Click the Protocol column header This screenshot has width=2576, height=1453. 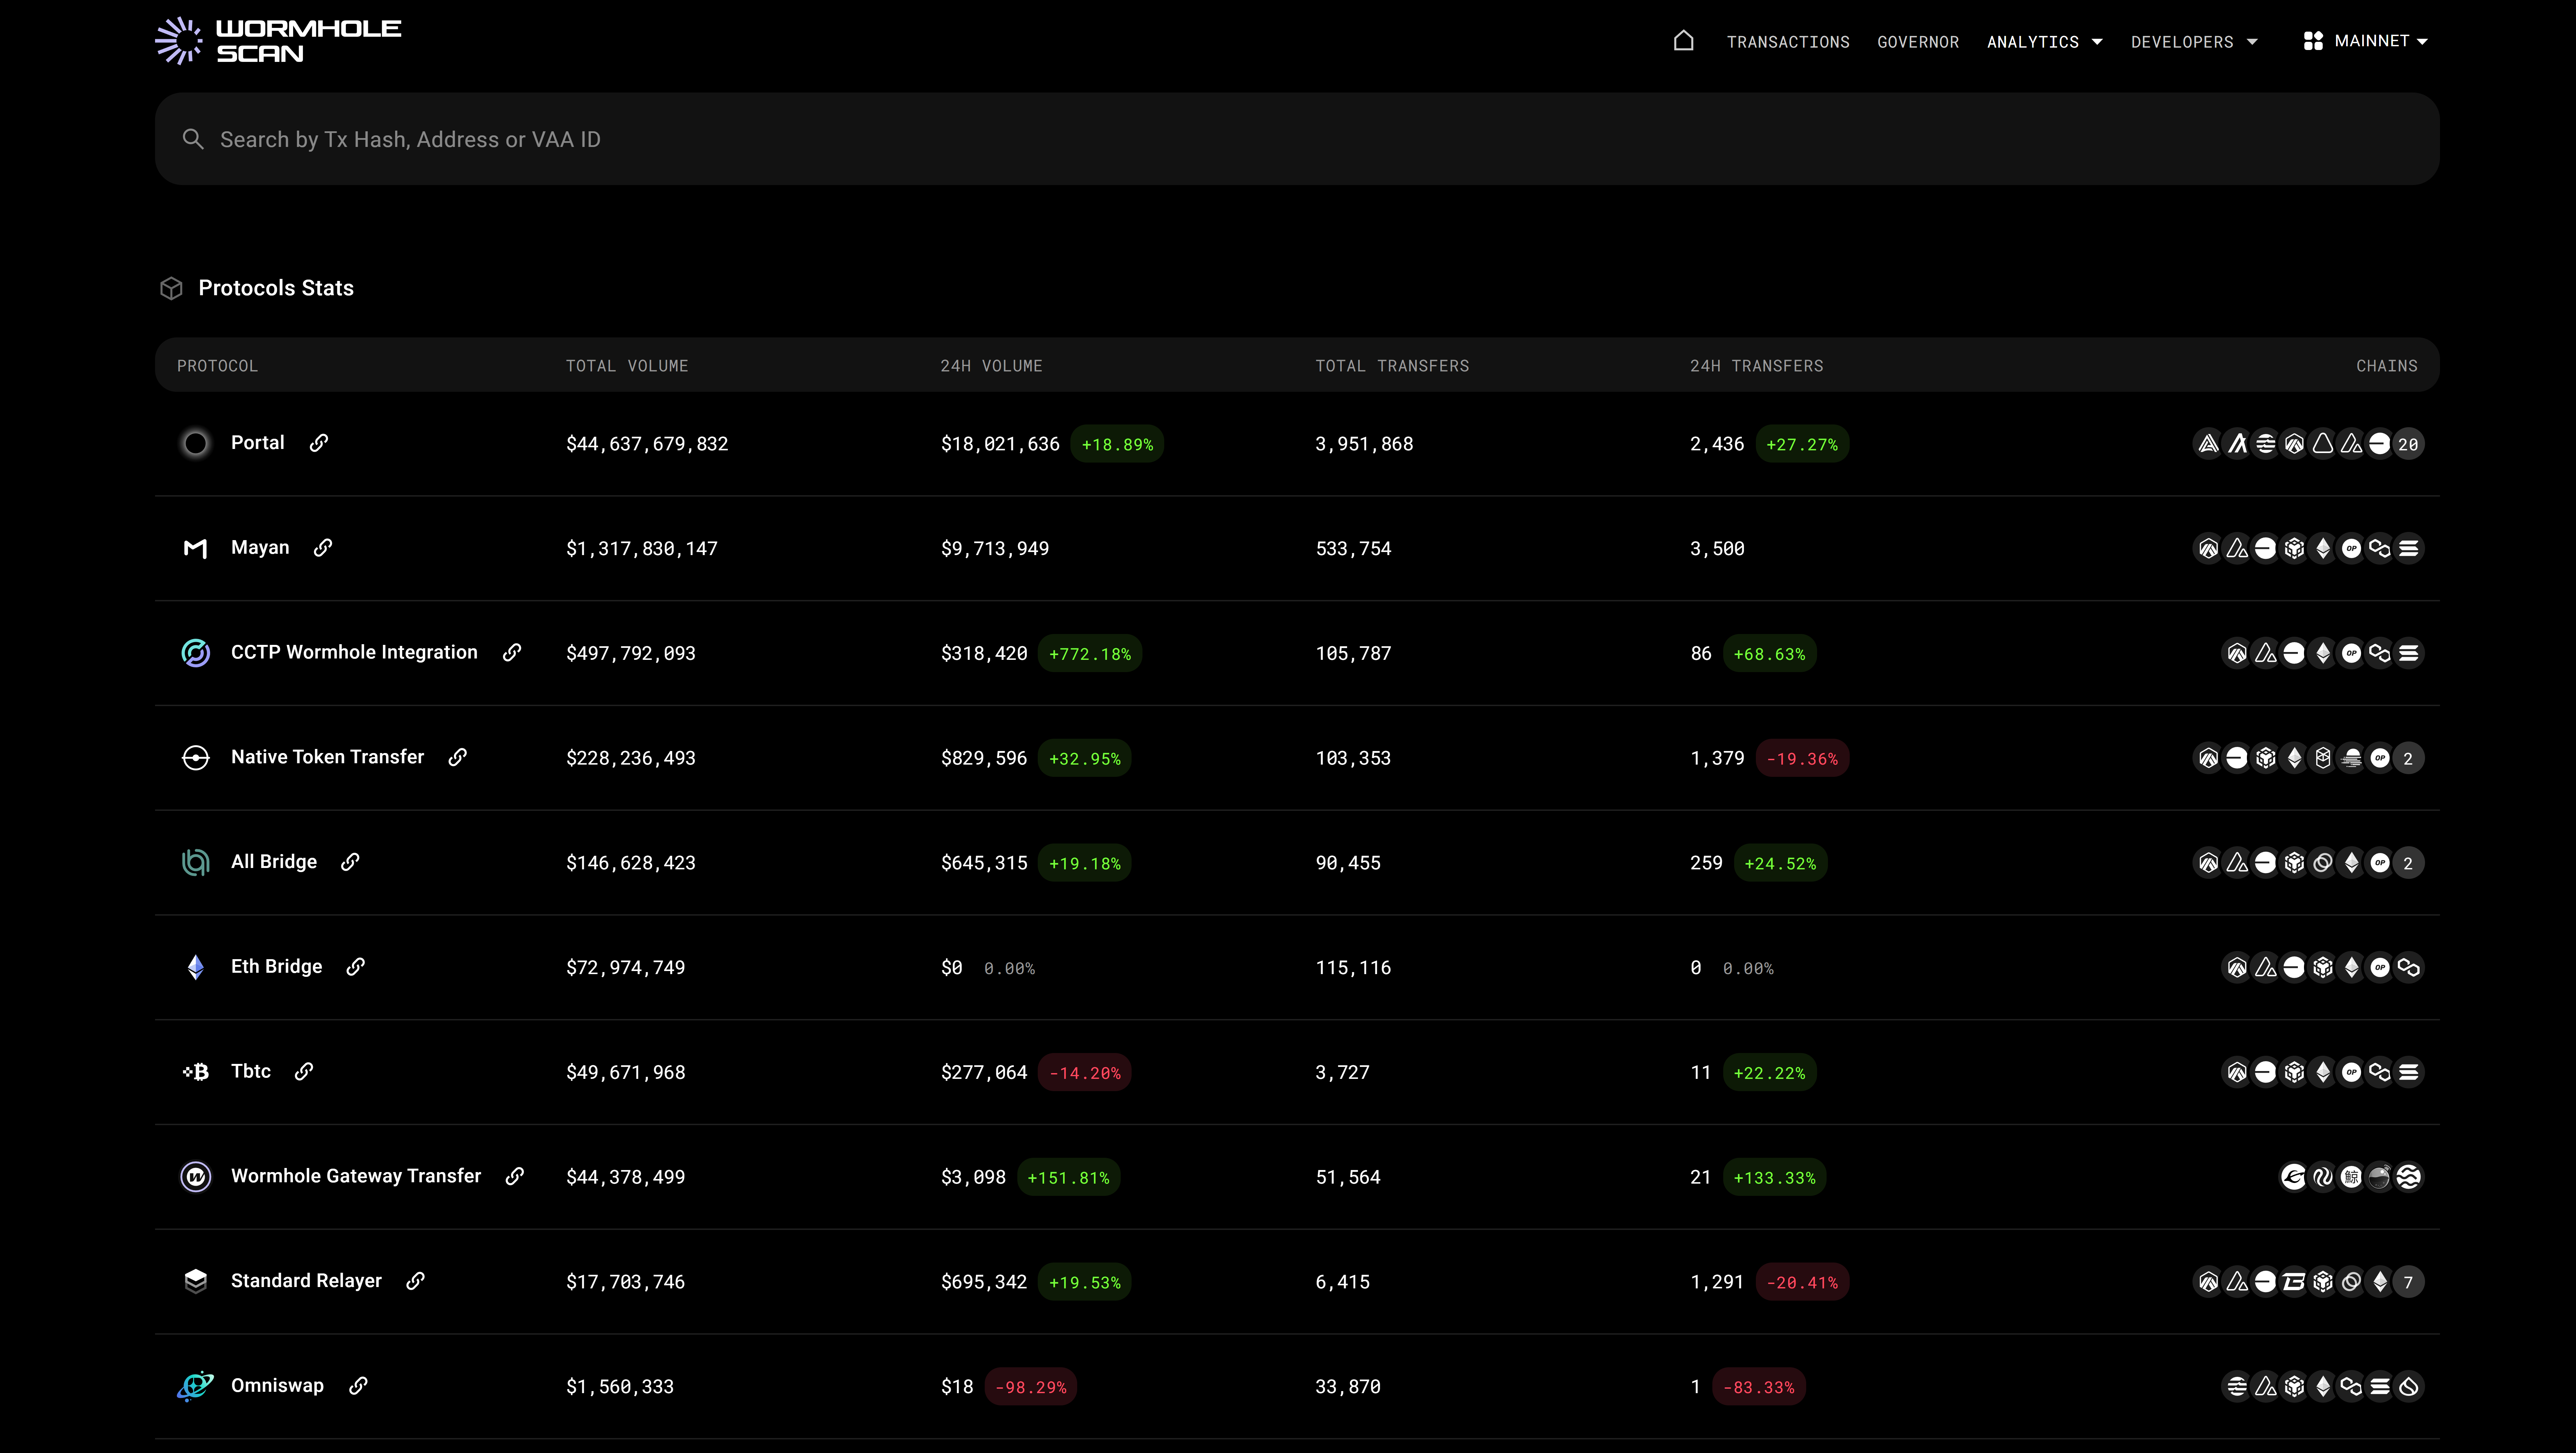(217, 366)
